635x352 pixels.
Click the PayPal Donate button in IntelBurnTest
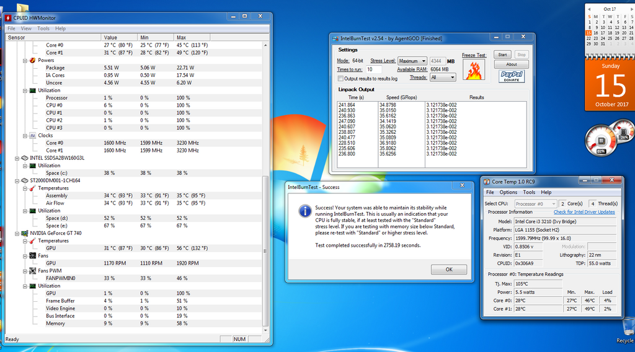coord(512,76)
